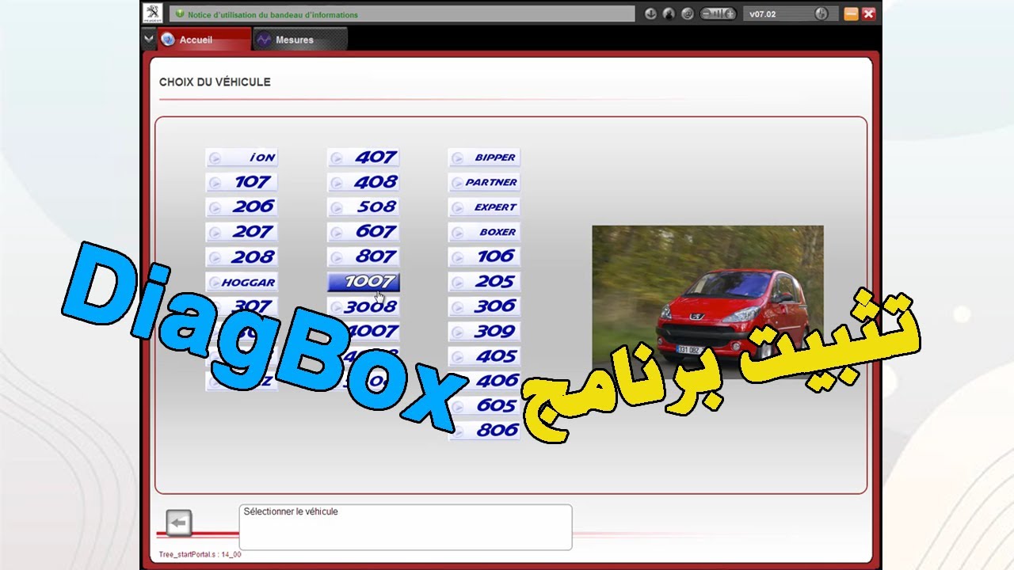Select the HOGGAR vehicle
The image size is (1014, 570).
(x=242, y=282)
